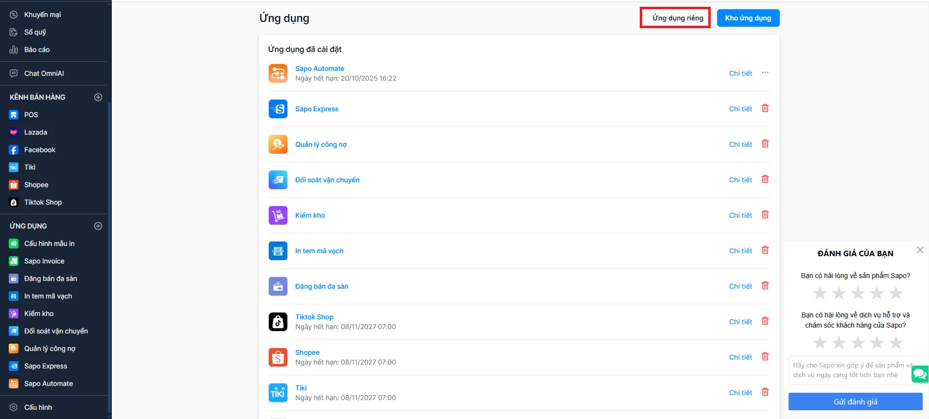Rate Sapo product one star
The height and width of the screenshot is (419, 929).
pos(820,293)
